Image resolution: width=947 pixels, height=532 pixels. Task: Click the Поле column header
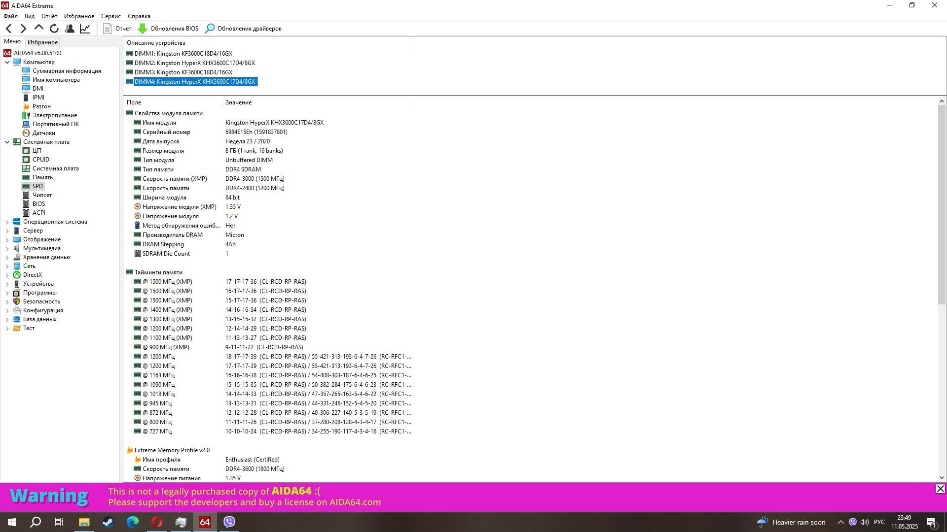[173, 102]
